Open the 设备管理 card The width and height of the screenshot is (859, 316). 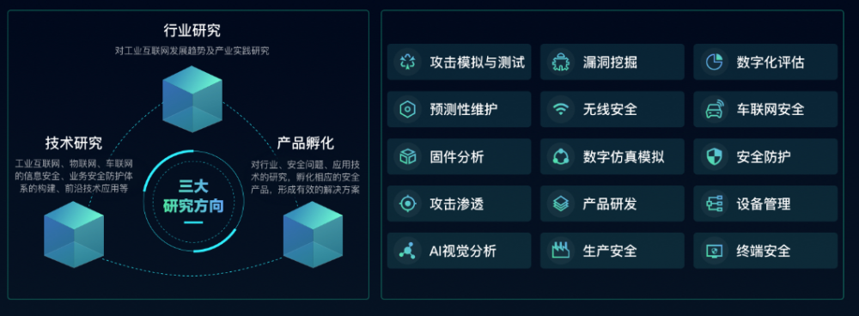(x=765, y=204)
